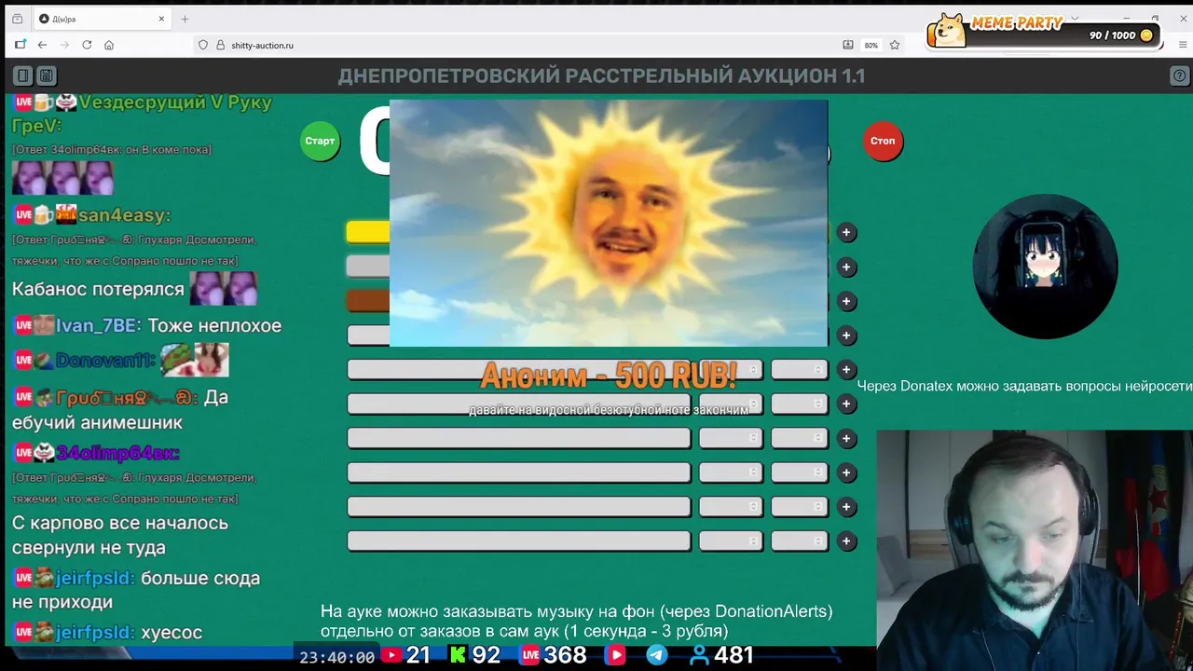Go back in browser history
The height and width of the screenshot is (671, 1193).
[42, 45]
